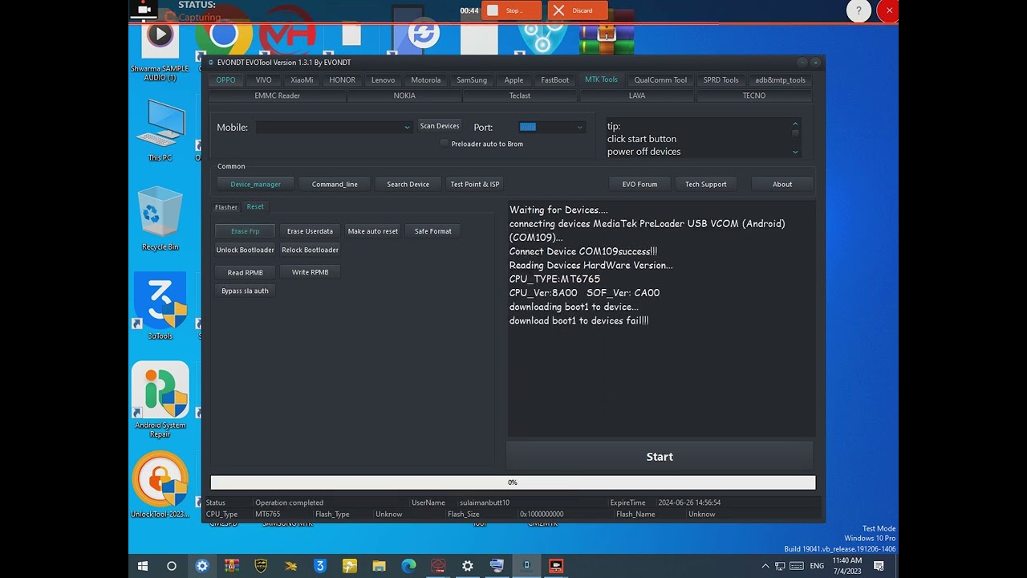Switch to the XiaoMi tab

302,79
